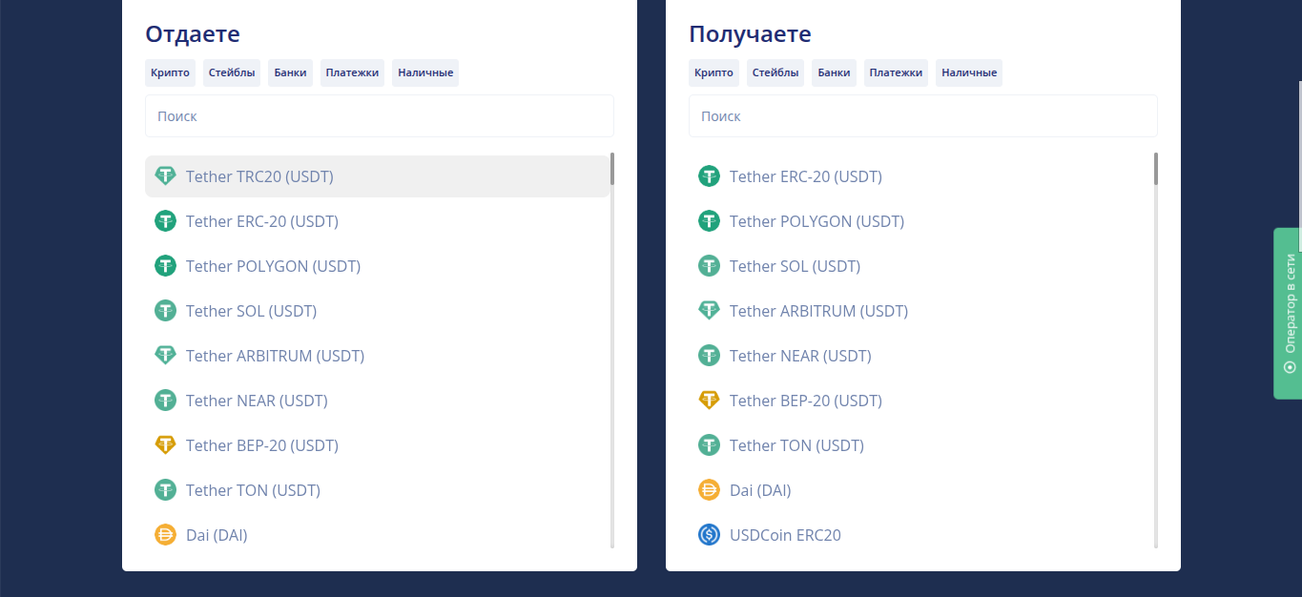1302x597 pixels.
Task: Open the Оператор в сети chat tab
Action: pos(1288,313)
